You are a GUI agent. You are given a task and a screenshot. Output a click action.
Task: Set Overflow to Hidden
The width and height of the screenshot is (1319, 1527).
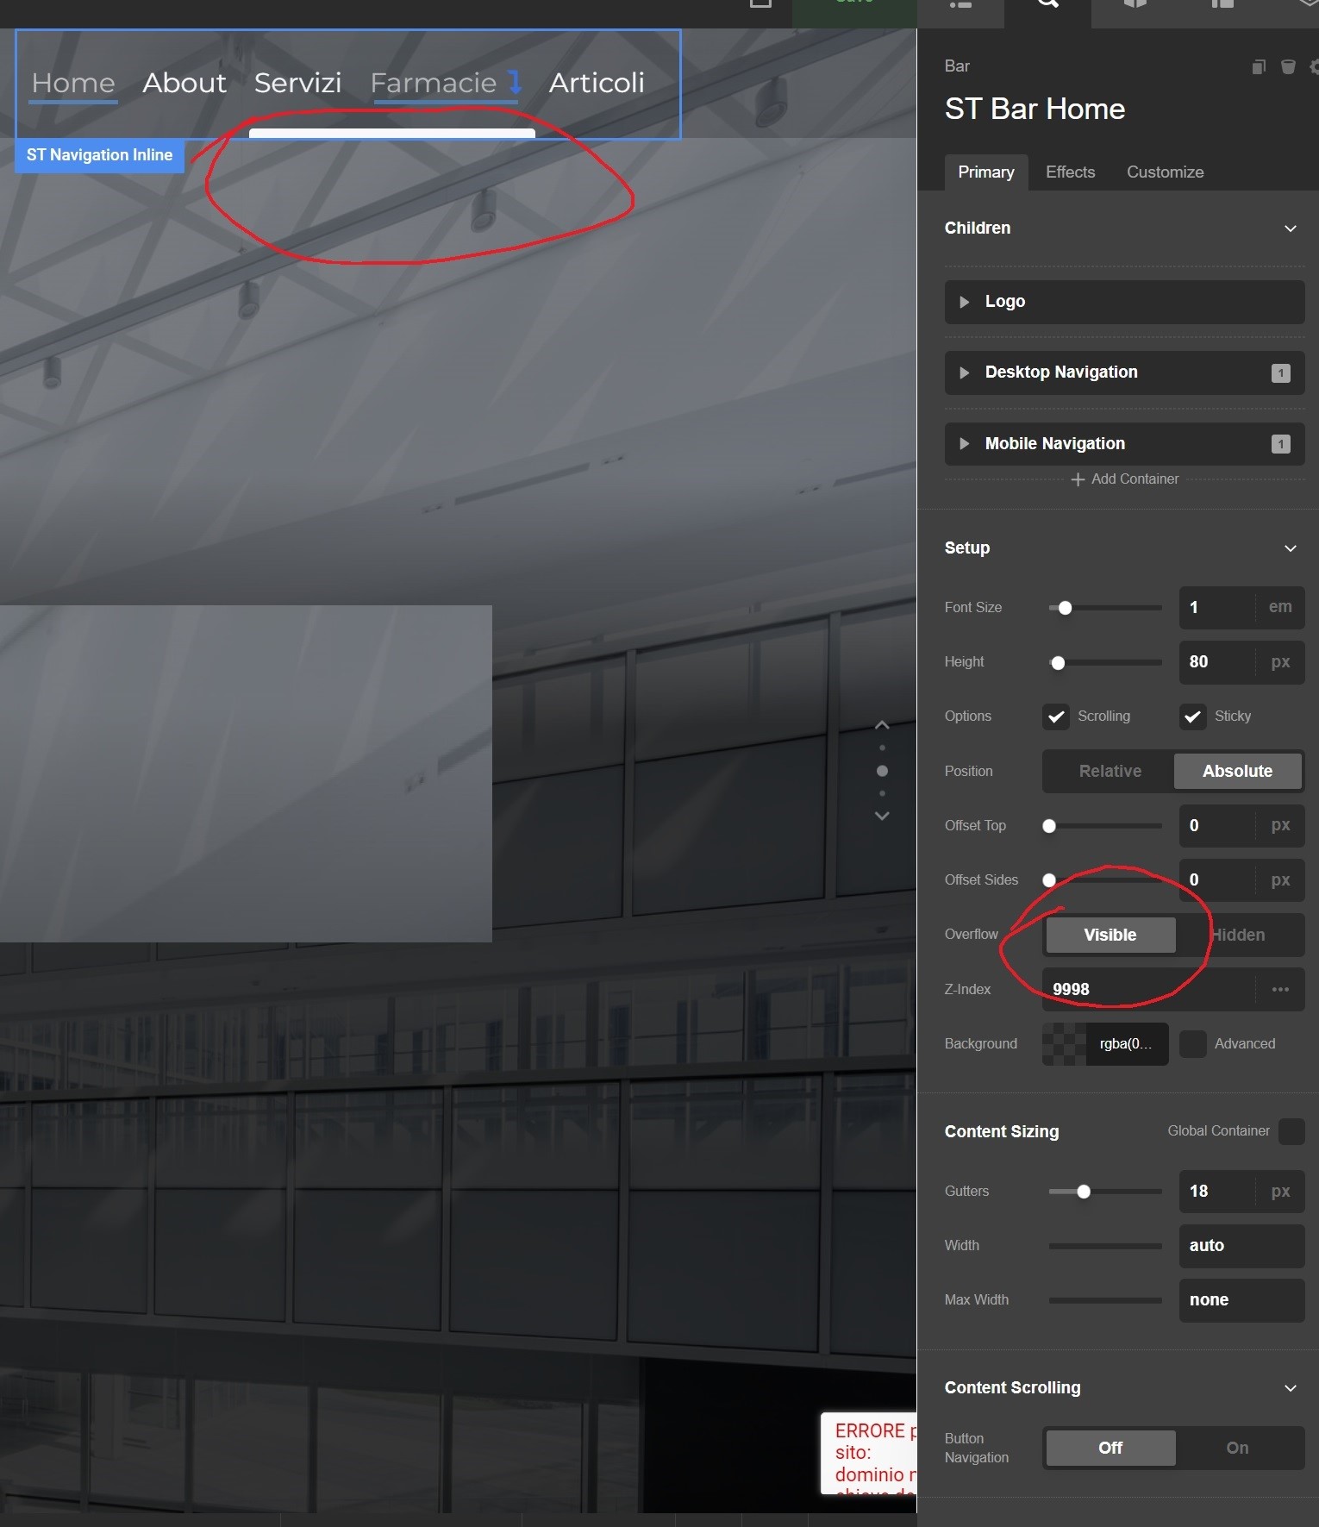(x=1238, y=935)
